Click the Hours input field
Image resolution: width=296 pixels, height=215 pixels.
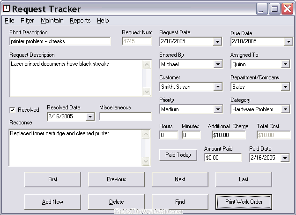(x=169, y=135)
